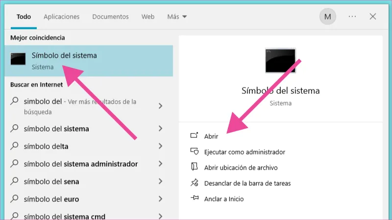This screenshot has height=220, width=392.
Task: Click the unpin icon next to Desanclar
Action: pos(194,182)
